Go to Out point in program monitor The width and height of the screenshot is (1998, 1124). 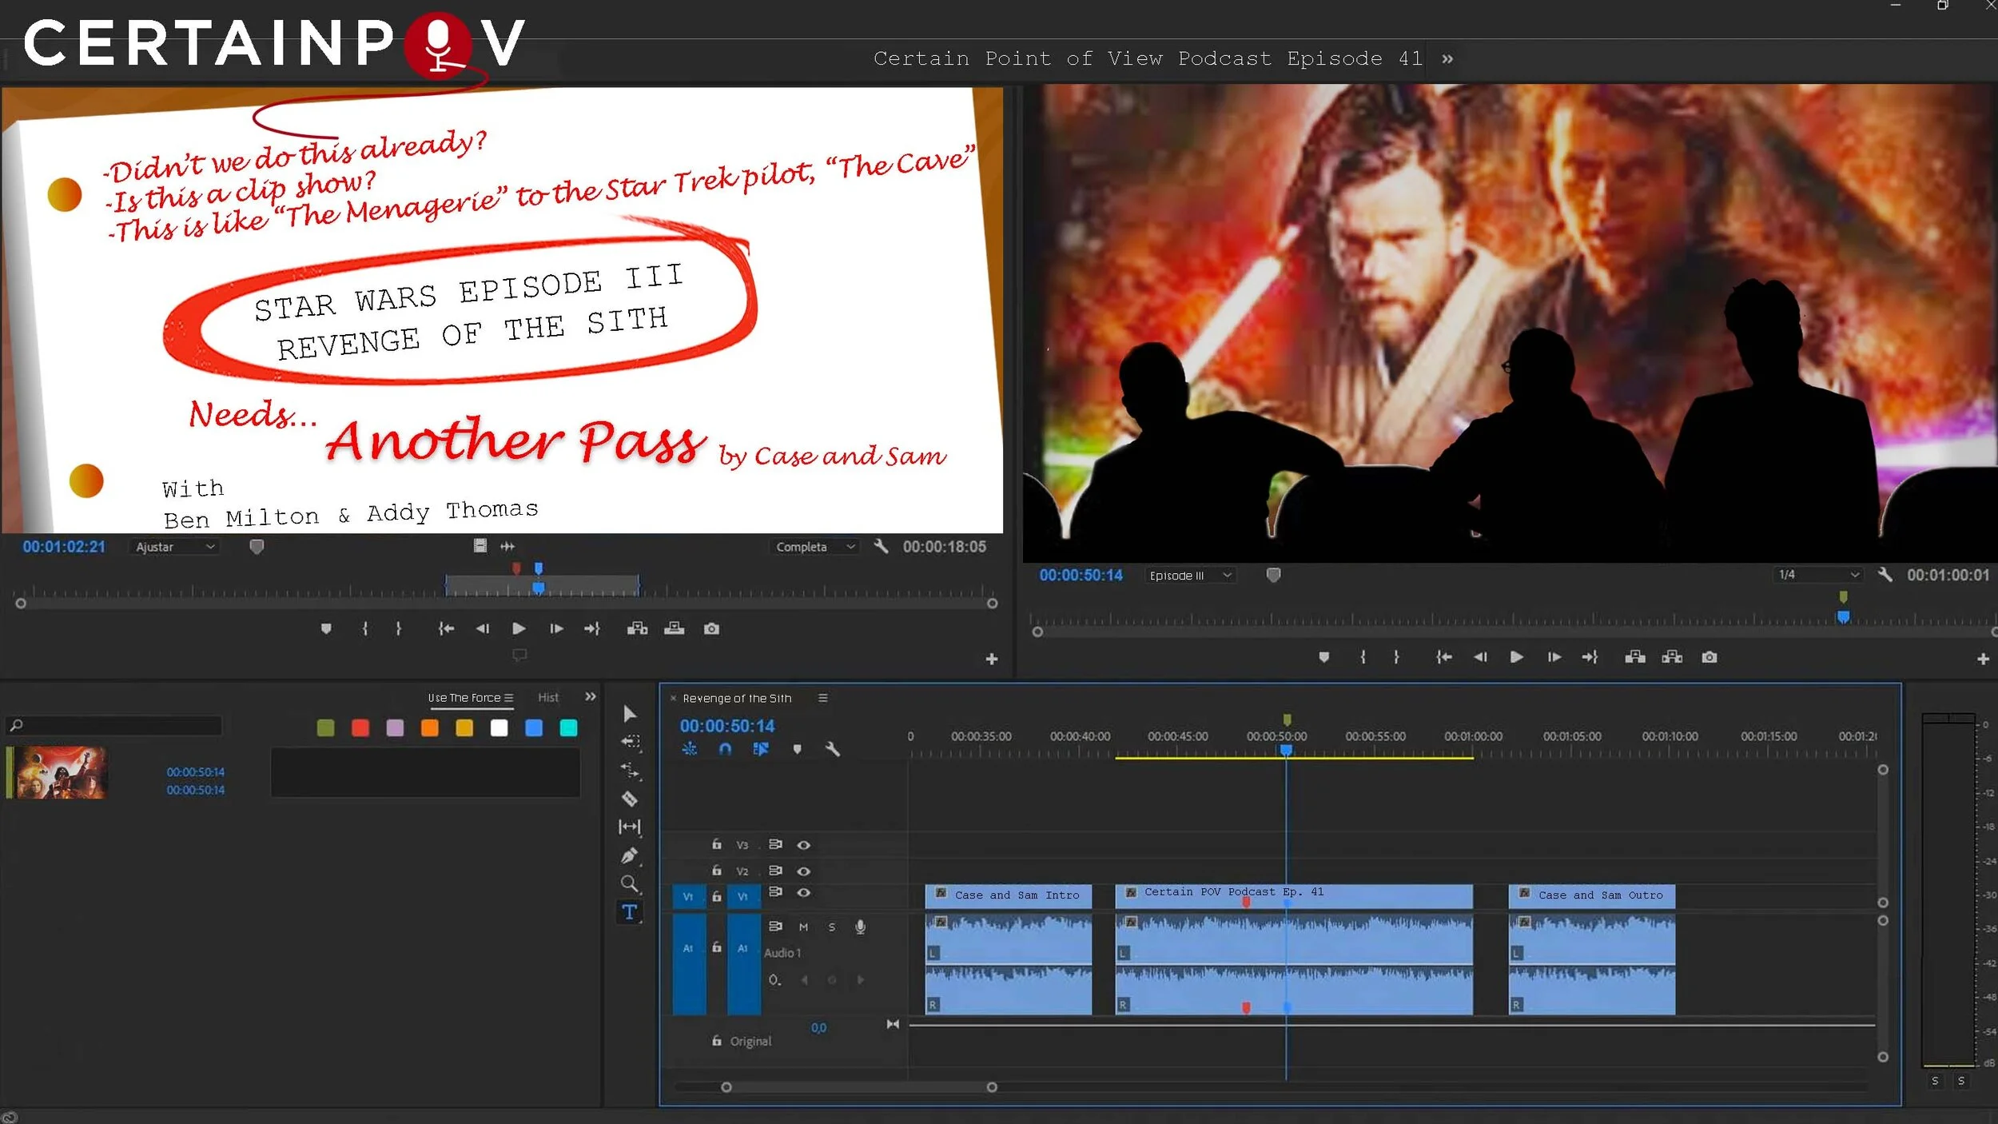coord(1590,657)
